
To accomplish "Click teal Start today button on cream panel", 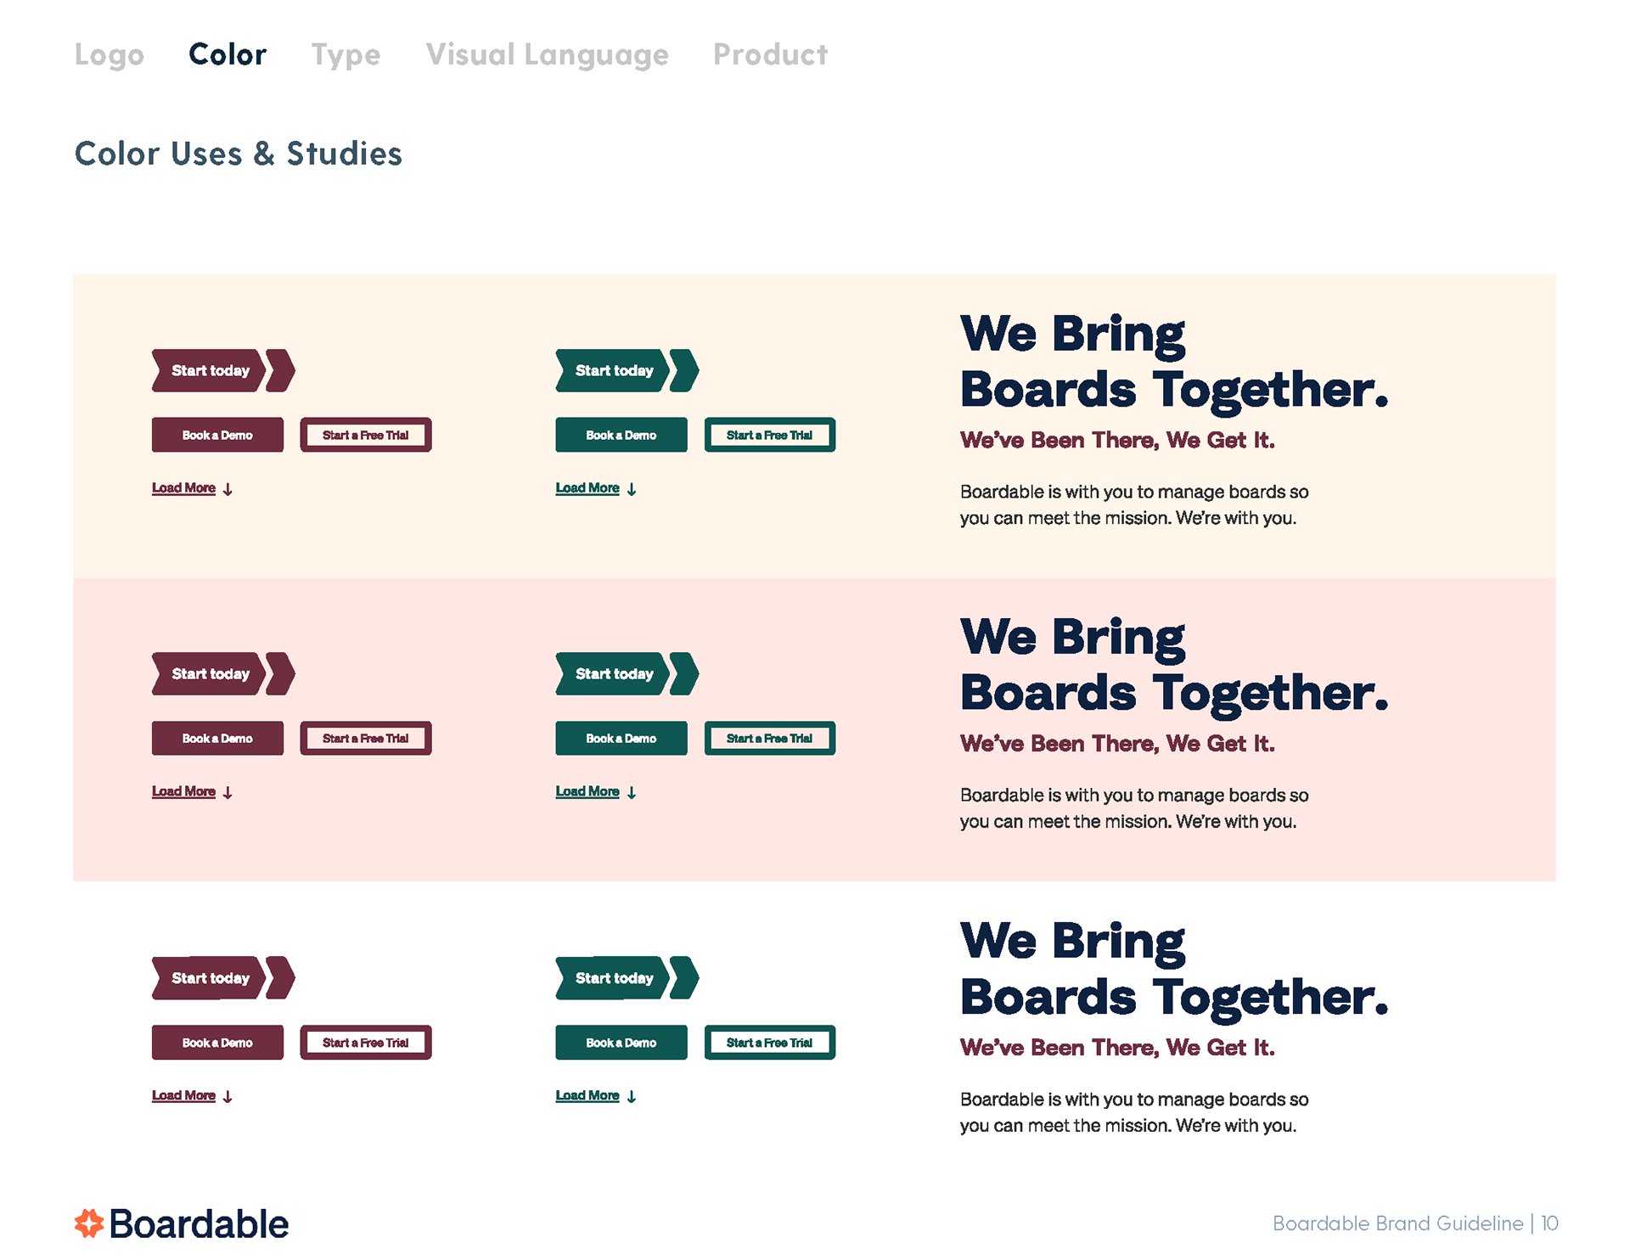I will tap(613, 370).
